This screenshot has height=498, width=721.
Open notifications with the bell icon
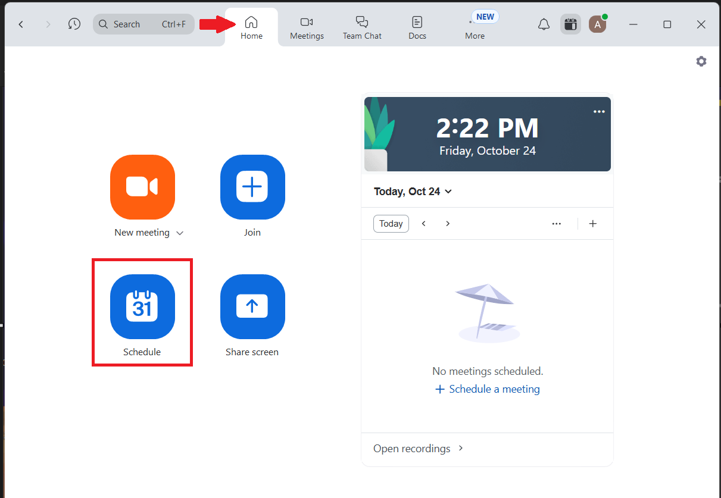[544, 24]
